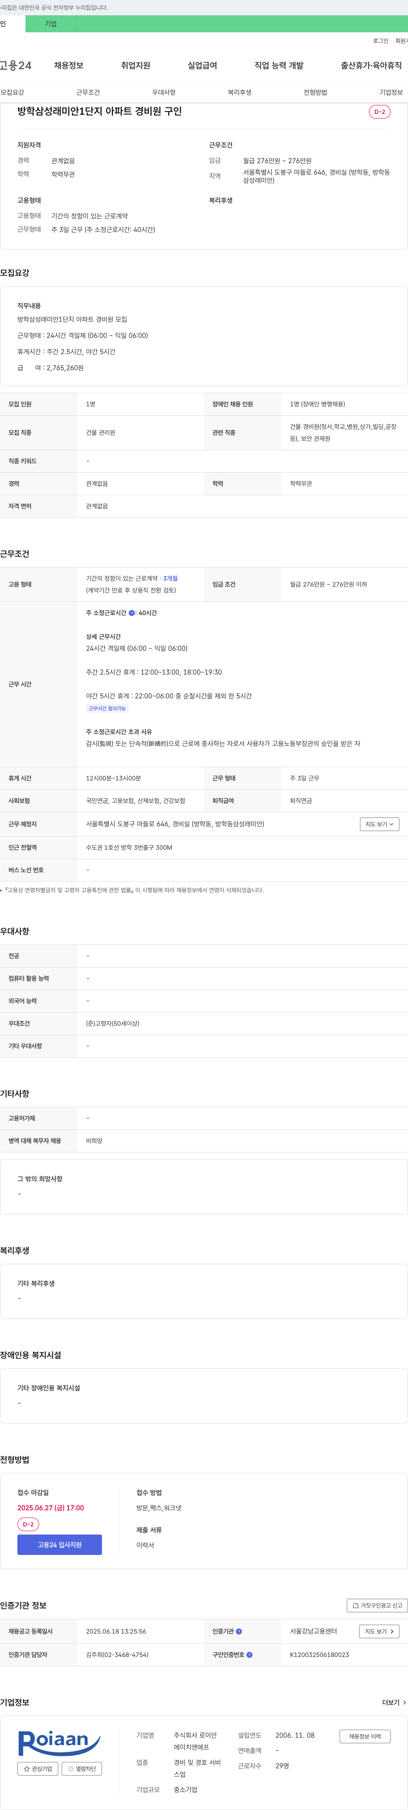Screen dimensions: 408x1810
Task: Select the 1명 (장애인 병행채용) value
Action: coord(317,404)
